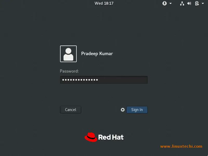Click the wired network status icon

(x=182, y=4)
